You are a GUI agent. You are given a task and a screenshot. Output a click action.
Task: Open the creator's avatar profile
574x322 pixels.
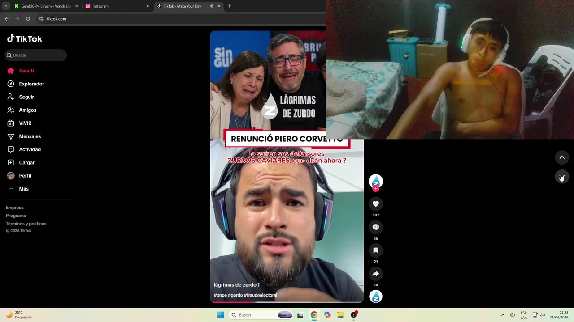click(376, 181)
